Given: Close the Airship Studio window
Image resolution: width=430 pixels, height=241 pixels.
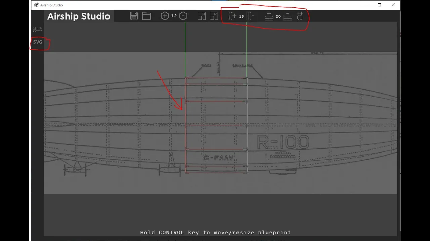Looking at the screenshot, I should [393, 5].
